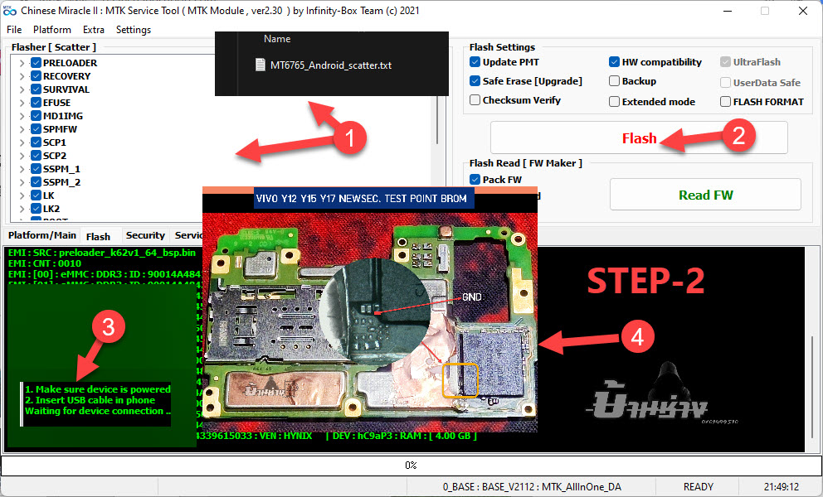The width and height of the screenshot is (823, 497).
Task: Click the Read FW button
Action: (705, 195)
